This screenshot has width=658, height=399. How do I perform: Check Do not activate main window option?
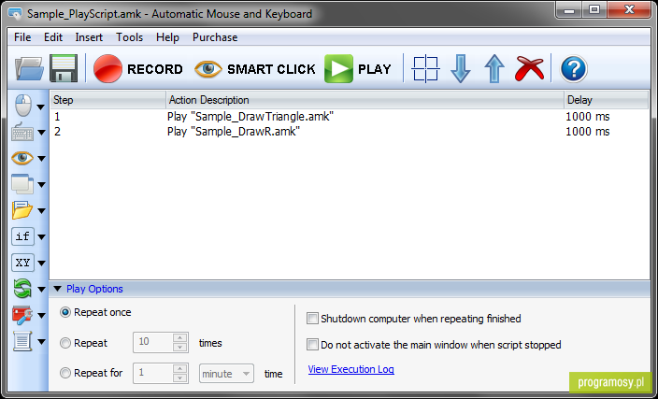(x=312, y=345)
